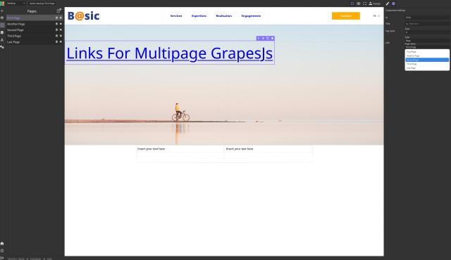Open Another Page in Pages list
The height and width of the screenshot is (260, 451).
click(34, 24)
